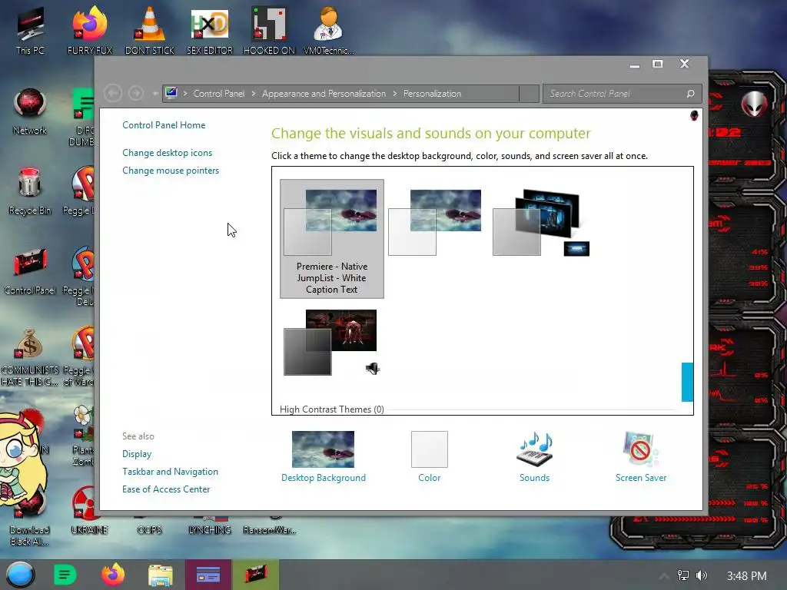This screenshot has height=590, width=787.
Task: Open Screen Saver settings
Action: coord(641,456)
